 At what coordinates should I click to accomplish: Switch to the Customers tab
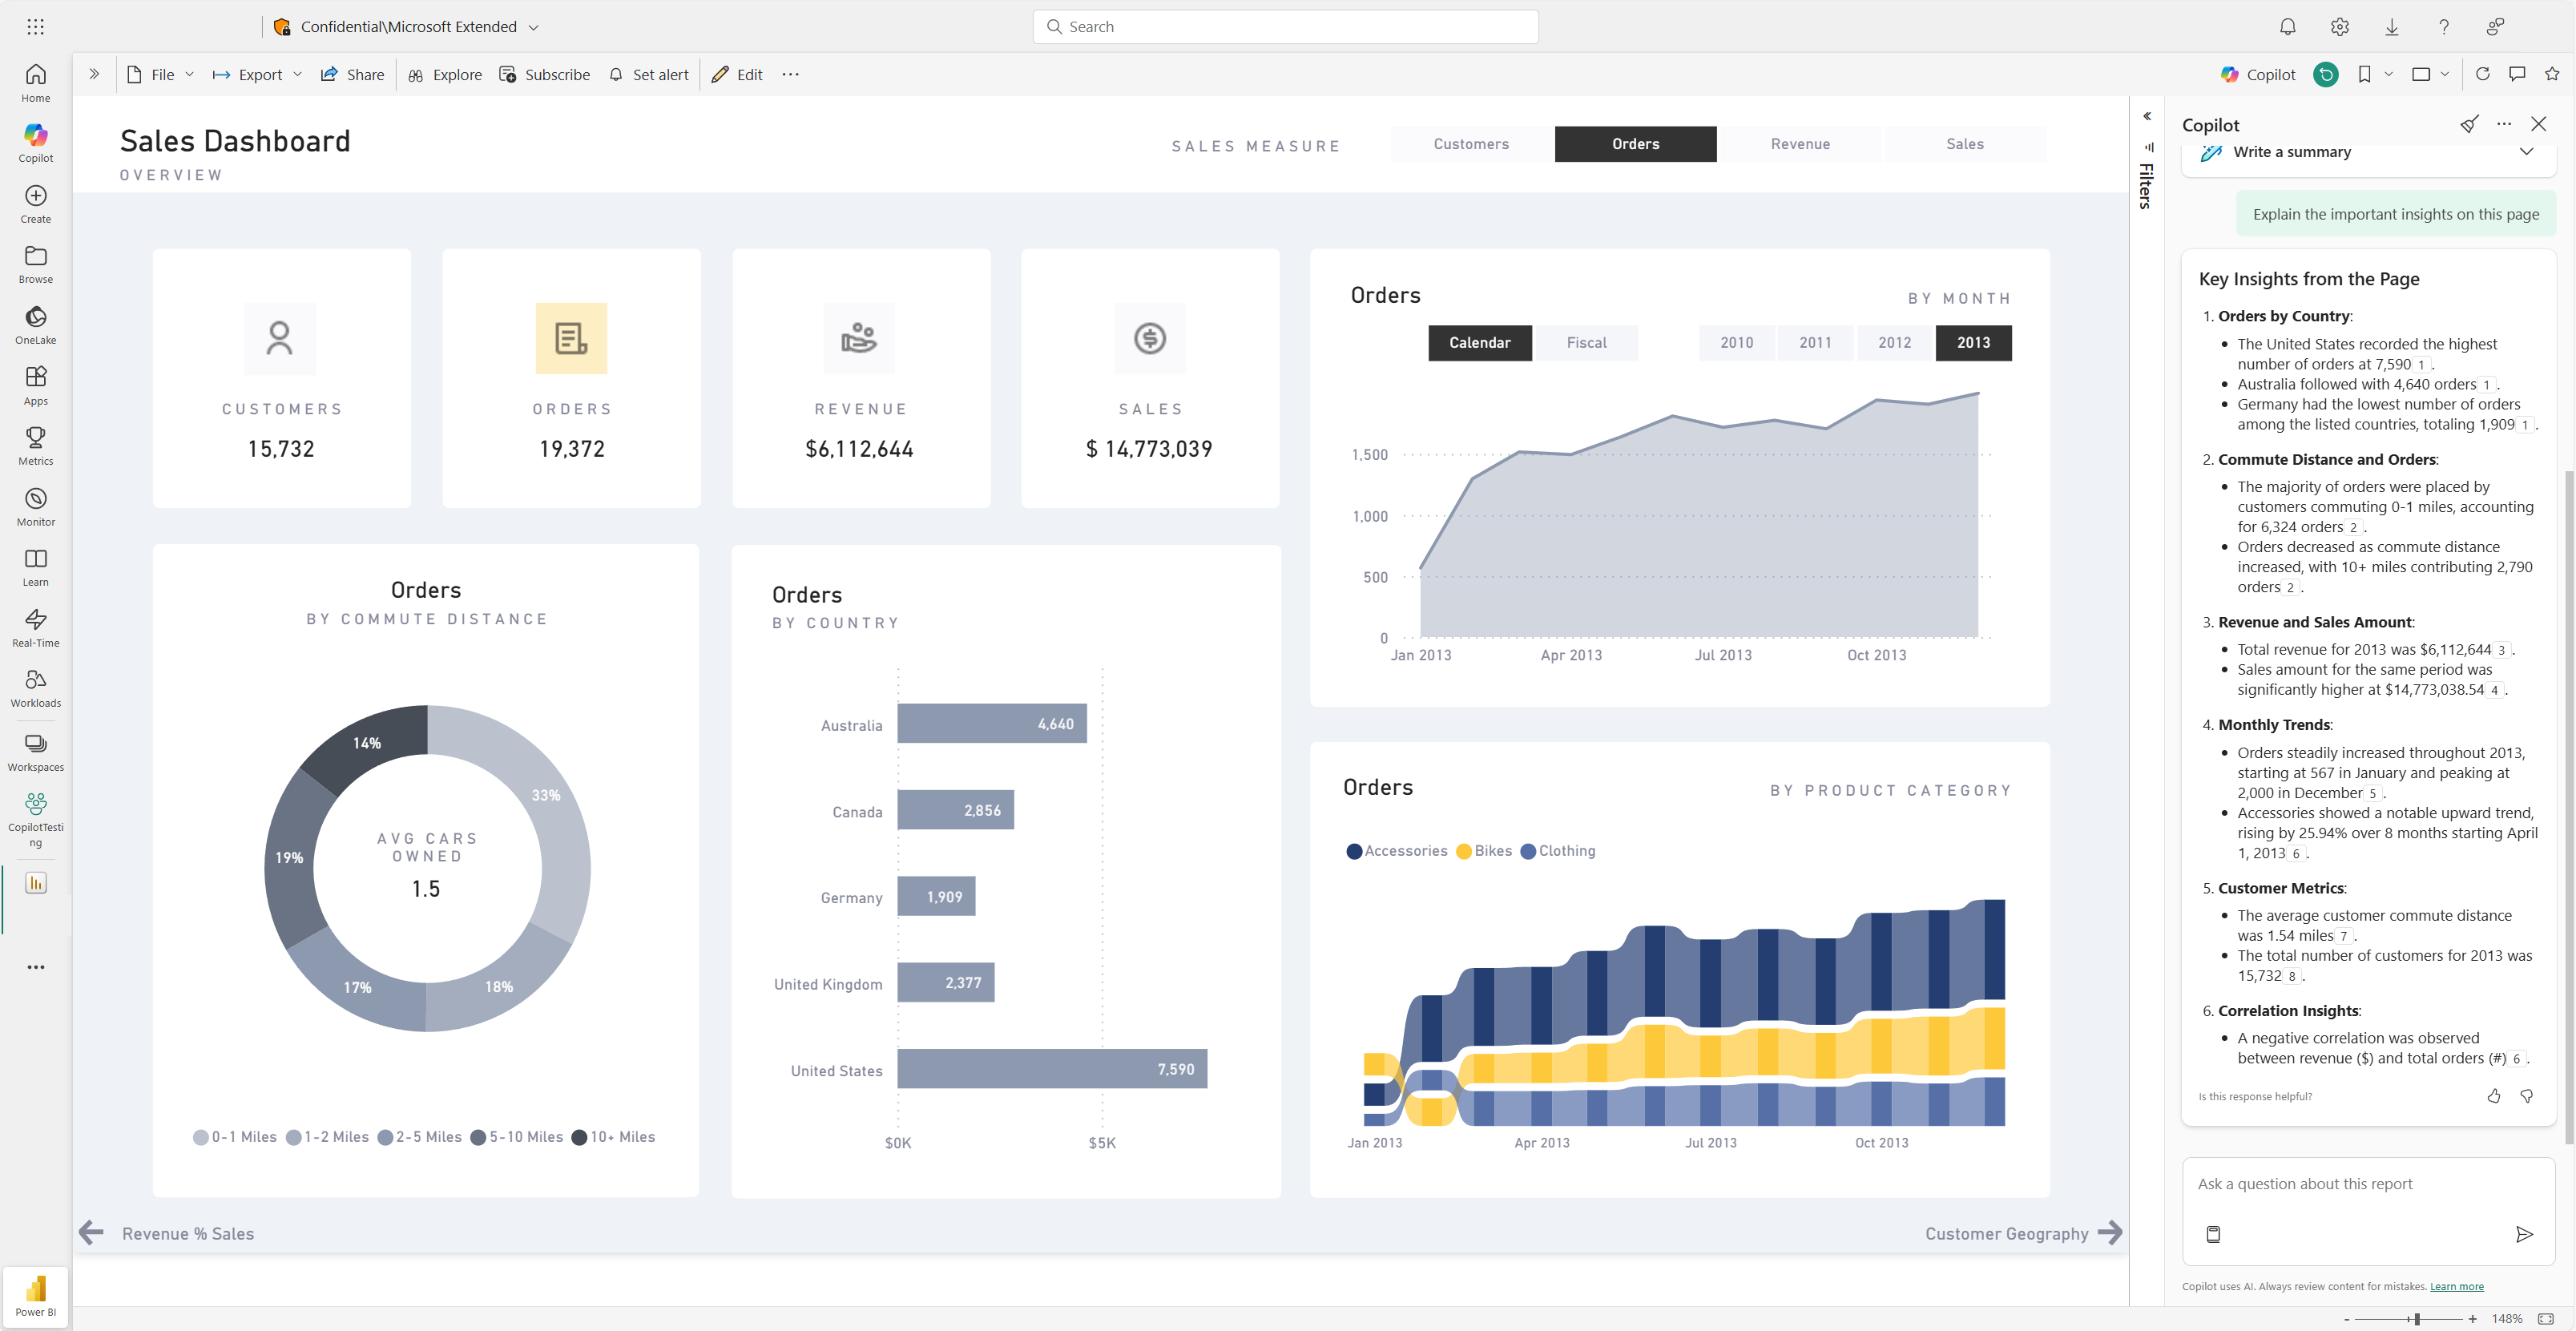point(1470,144)
